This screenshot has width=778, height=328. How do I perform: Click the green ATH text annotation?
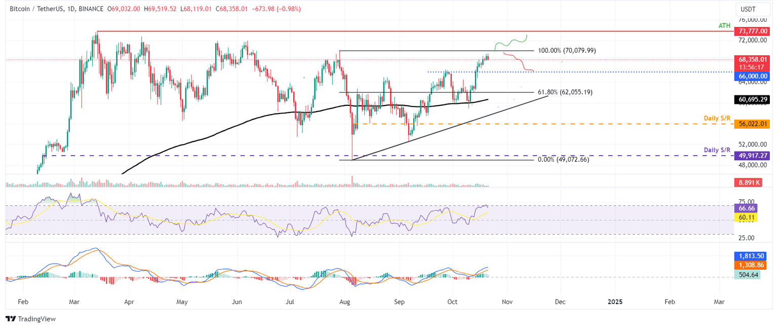(724, 25)
